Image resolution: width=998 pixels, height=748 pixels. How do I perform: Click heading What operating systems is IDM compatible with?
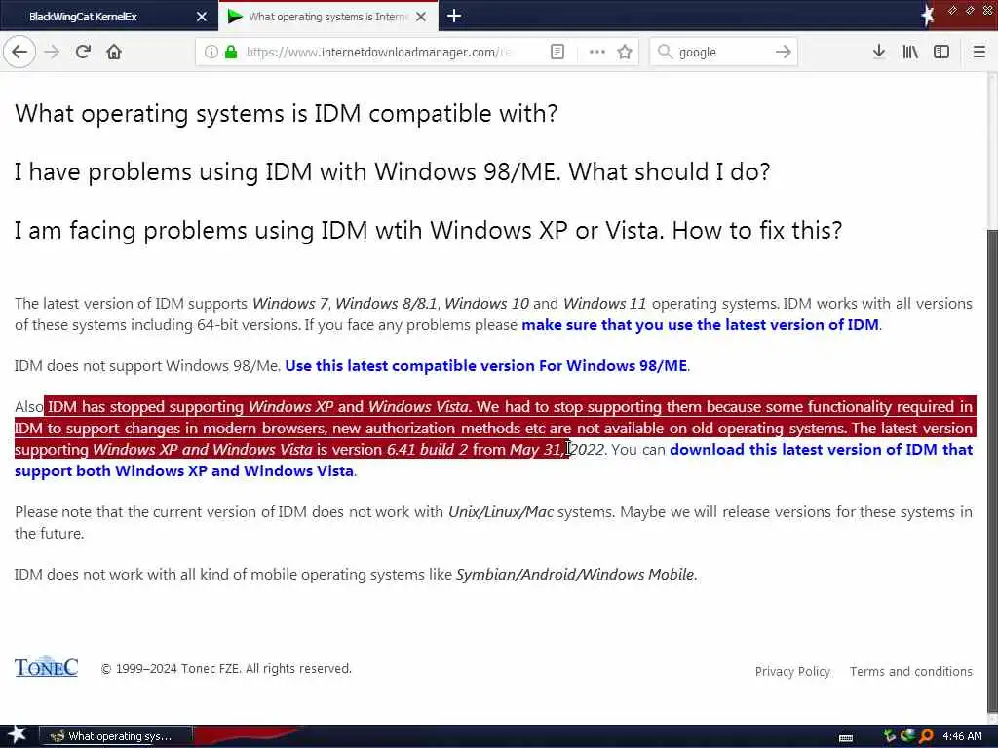287,114
